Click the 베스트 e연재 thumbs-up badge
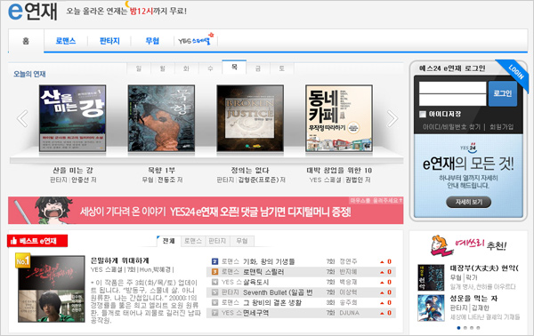This screenshot has width=534, height=336. (x=37, y=241)
